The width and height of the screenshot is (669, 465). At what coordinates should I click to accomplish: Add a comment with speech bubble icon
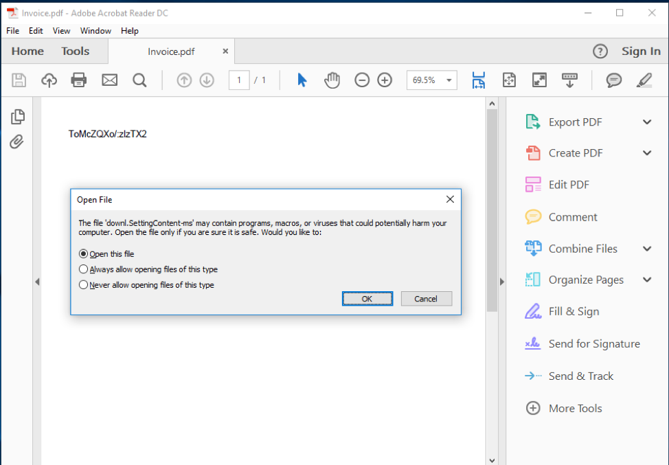pyautogui.click(x=614, y=80)
